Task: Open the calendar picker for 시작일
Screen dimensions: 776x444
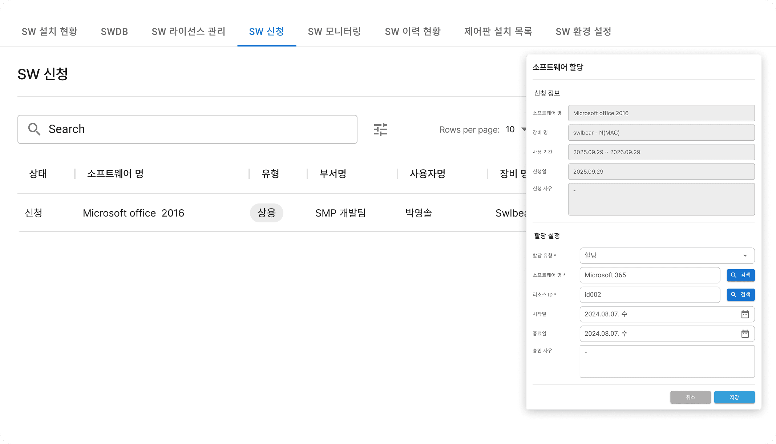Action: pyautogui.click(x=745, y=314)
